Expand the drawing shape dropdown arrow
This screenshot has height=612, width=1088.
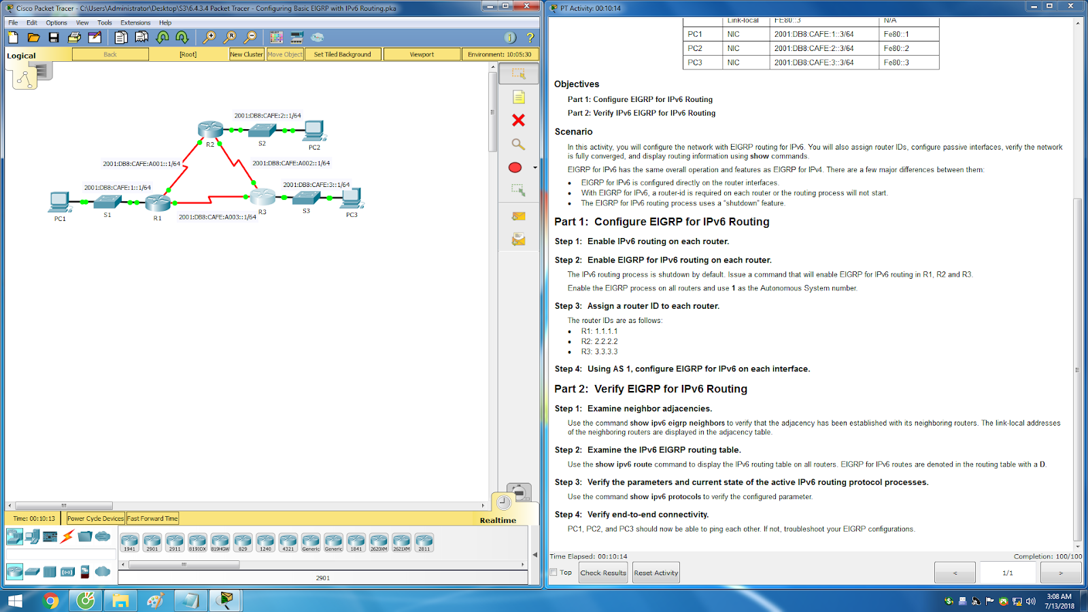pyautogui.click(x=535, y=168)
